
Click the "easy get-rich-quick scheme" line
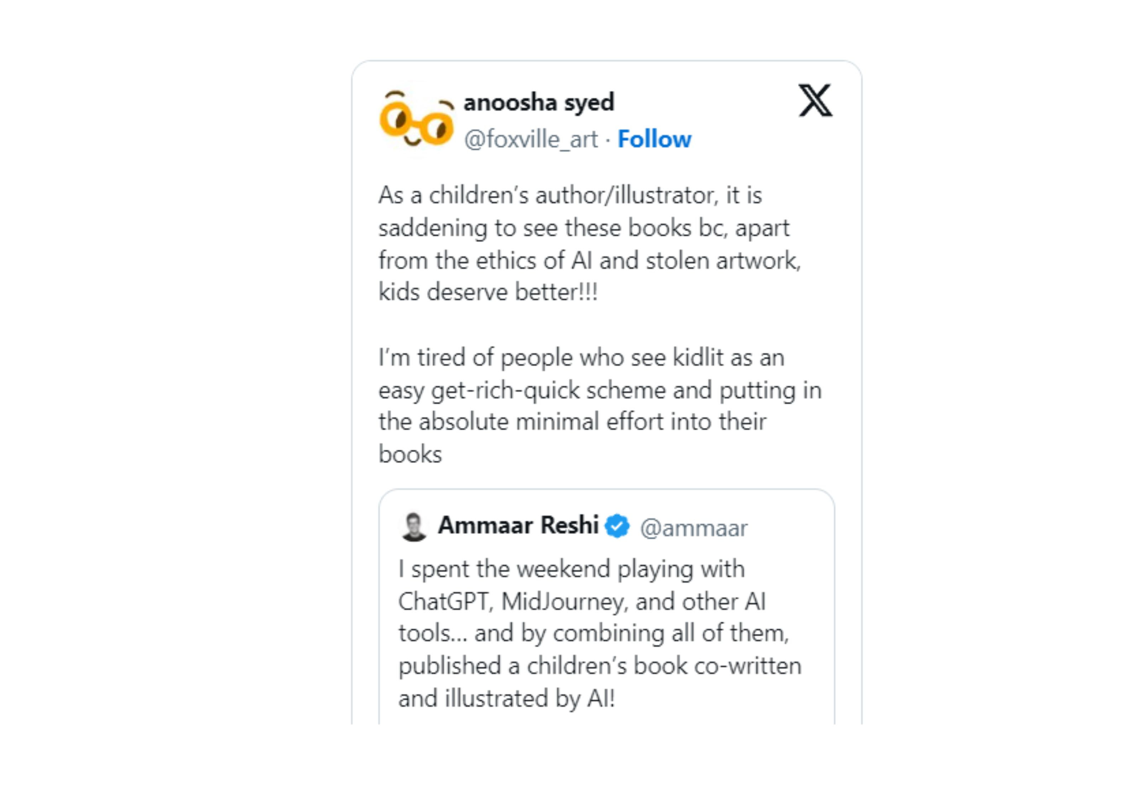point(599,390)
